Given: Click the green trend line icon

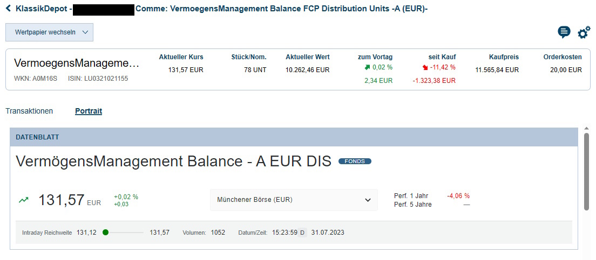Looking at the screenshot, I should coord(24,200).
